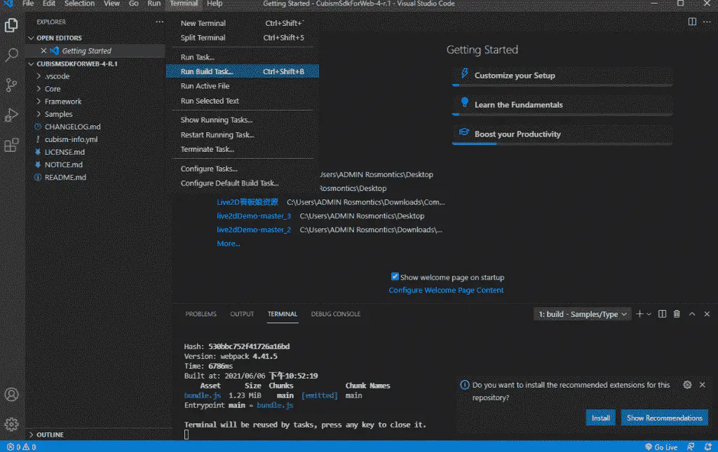
Task: Open editor more actions ellipsis
Action: (707, 22)
